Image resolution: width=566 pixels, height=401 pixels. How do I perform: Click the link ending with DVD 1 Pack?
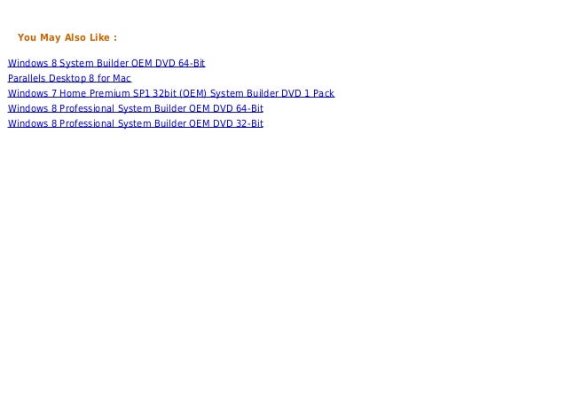(x=171, y=93)
